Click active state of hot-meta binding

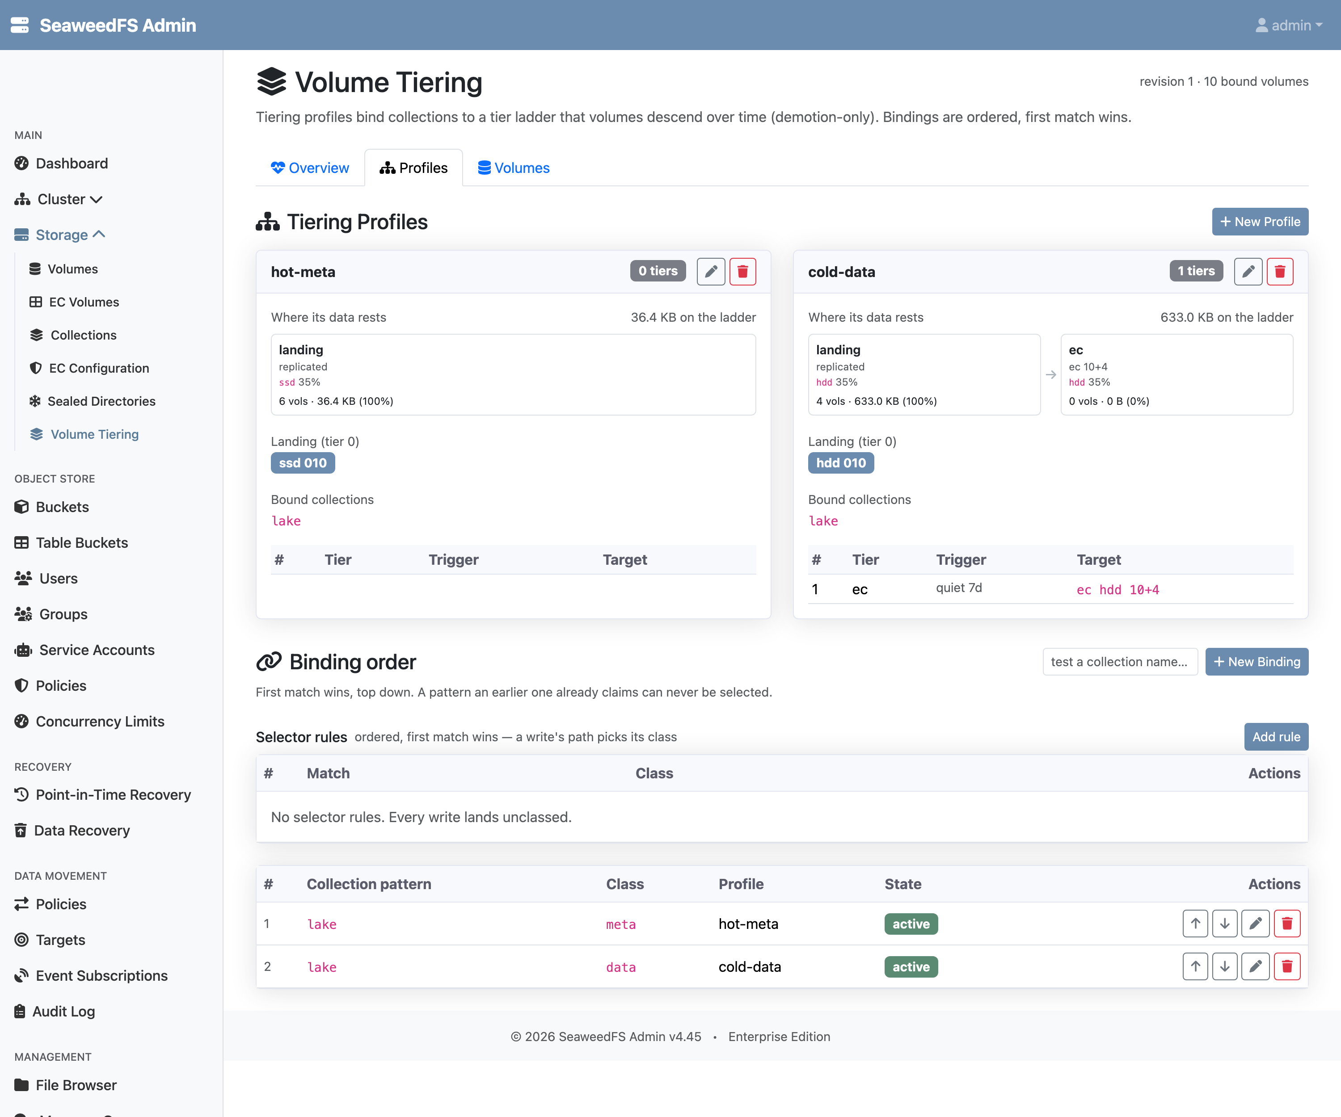click(911, 924)
